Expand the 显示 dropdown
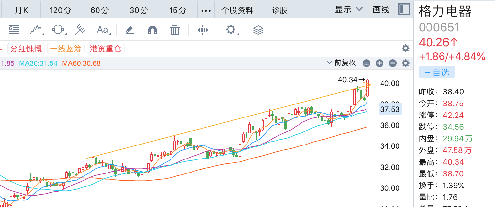The image size is (495, 207). 349,10
